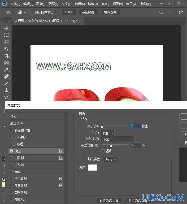The width and height of the screenshot is (187, 204).
Task: Select the Crop tool
Action: click(6, 56)
